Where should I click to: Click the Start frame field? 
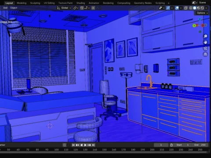183,145
